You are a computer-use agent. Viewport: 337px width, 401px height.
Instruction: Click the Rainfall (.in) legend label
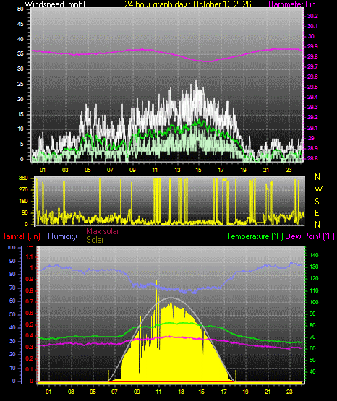pos(20,236)
